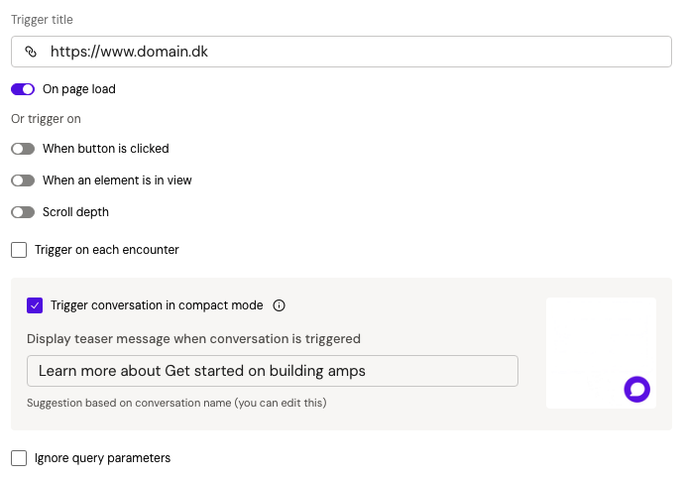Enable the Scroll depth toggle

pyautogui.click(x=23, y=212)
